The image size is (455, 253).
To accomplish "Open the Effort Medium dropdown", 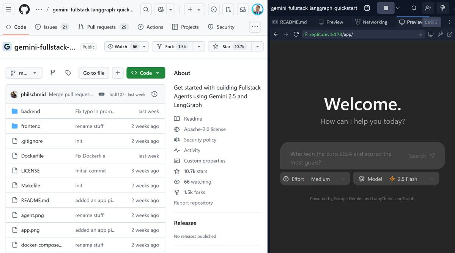I will pos(315,179).
